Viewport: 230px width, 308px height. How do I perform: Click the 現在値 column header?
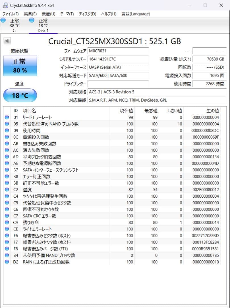(122, 111)
